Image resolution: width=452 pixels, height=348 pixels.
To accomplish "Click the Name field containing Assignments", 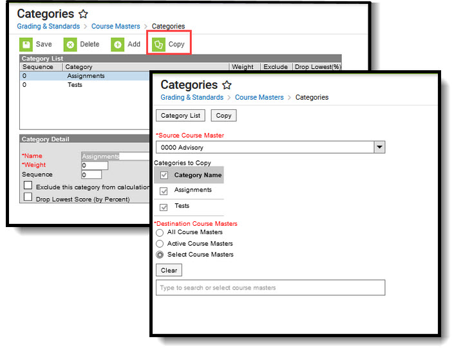I will pyautogui.click(x=115, y=156).
